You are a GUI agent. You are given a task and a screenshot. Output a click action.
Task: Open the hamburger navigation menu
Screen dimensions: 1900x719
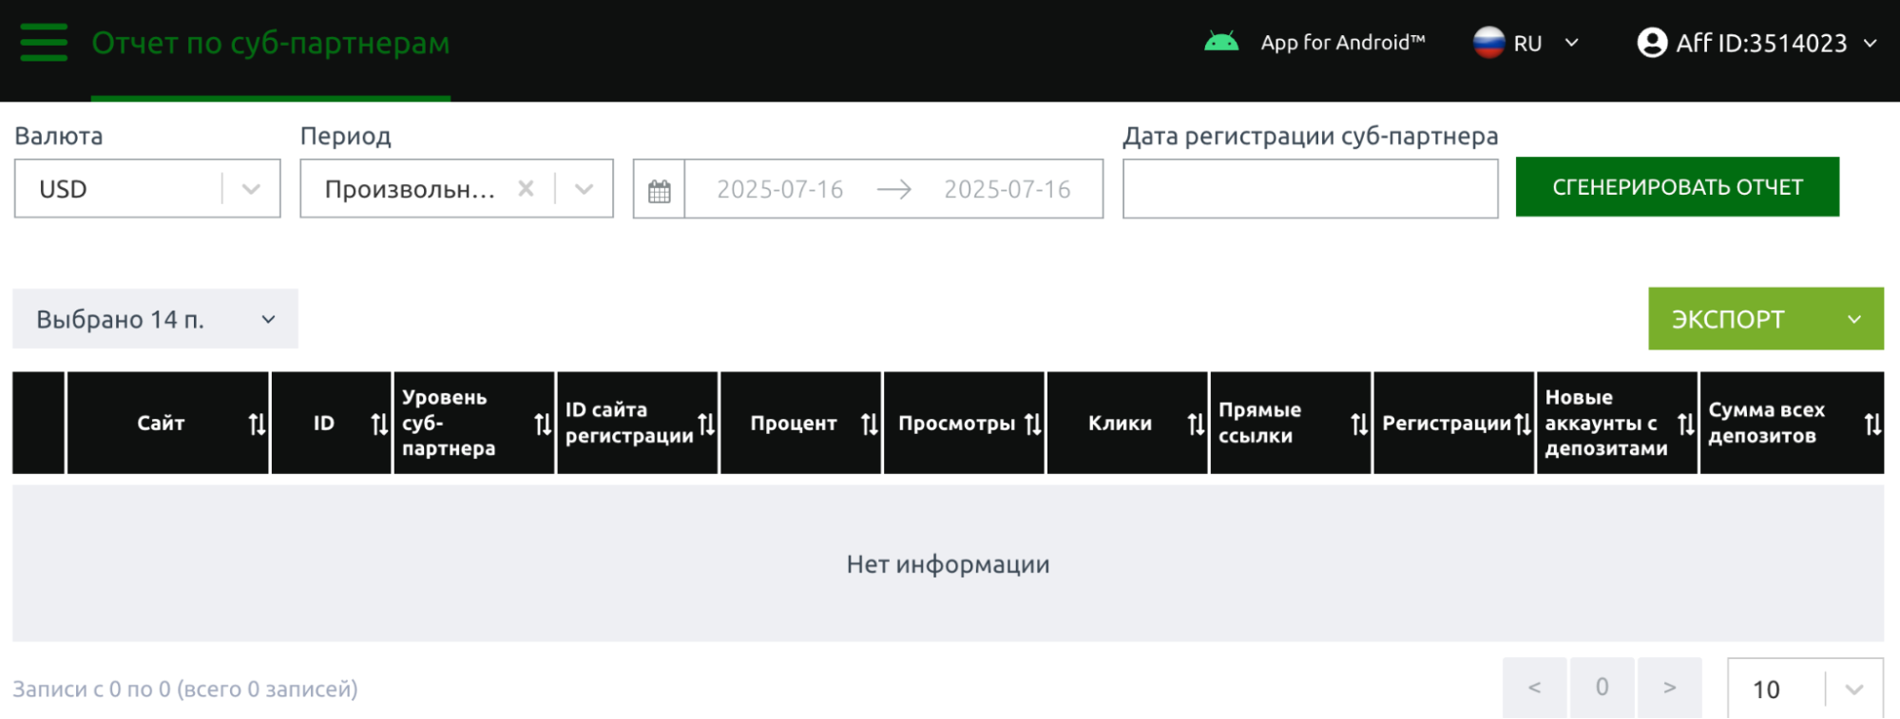pos(44,43)
